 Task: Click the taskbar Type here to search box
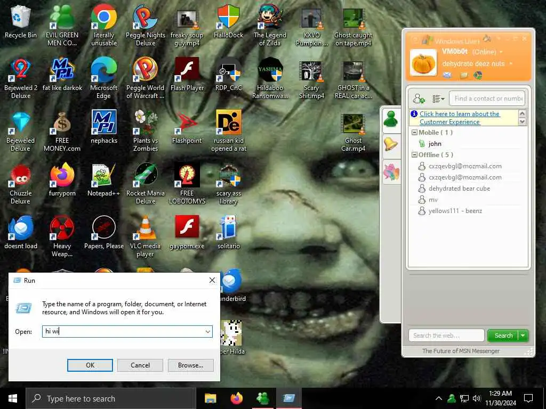coord(111,398)
